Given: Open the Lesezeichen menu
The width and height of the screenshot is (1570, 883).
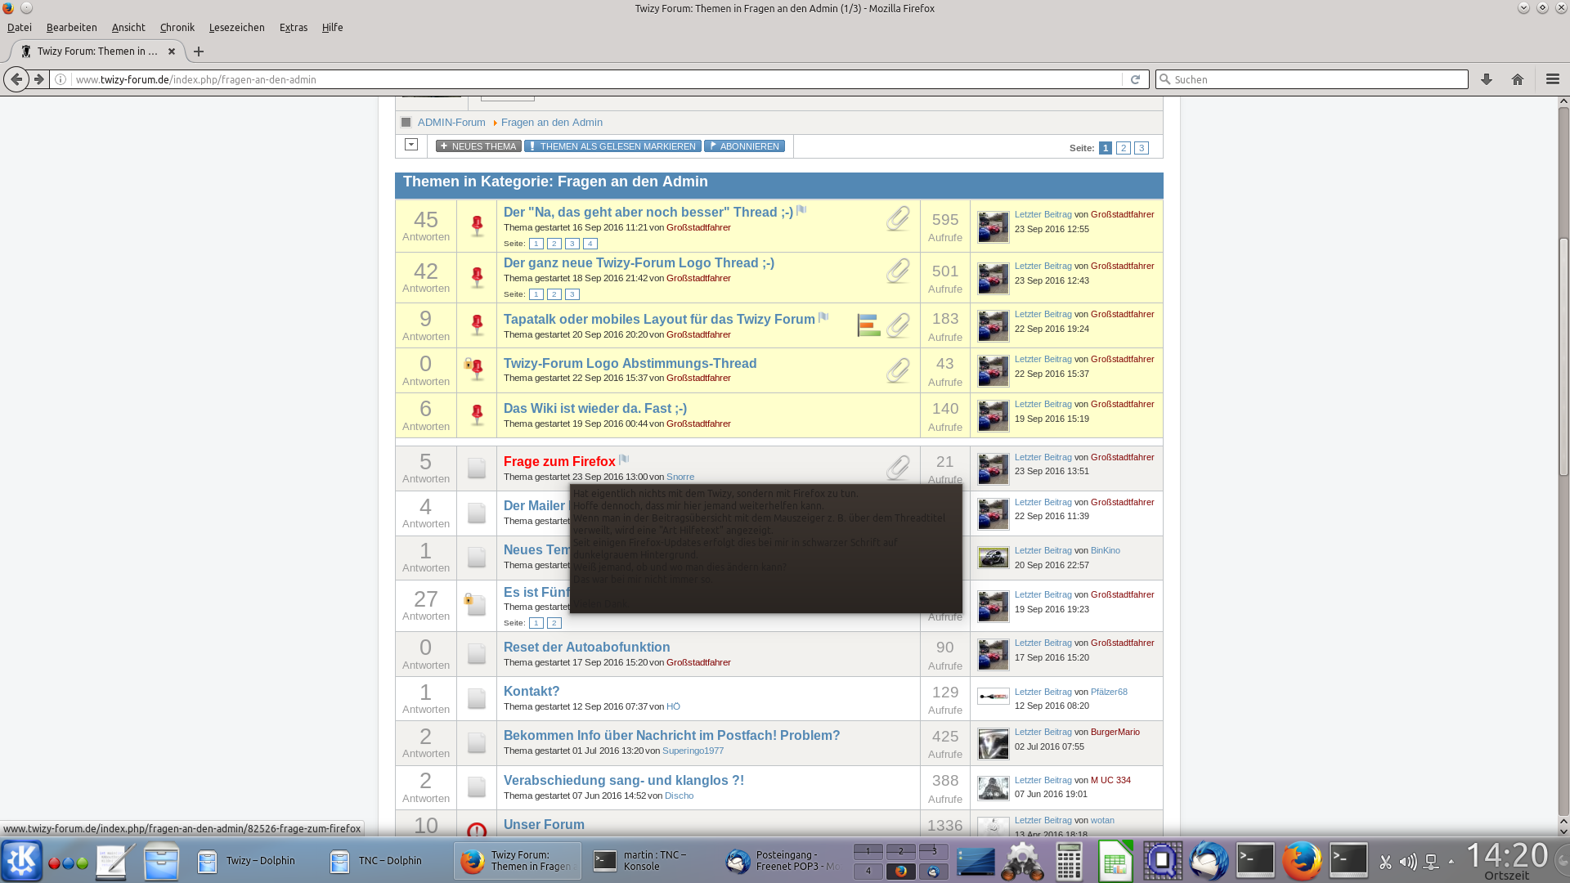Looking at the screenshot, I should click(x=236, y=27).
